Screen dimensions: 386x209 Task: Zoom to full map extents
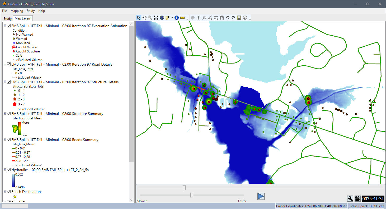[156, 18]
